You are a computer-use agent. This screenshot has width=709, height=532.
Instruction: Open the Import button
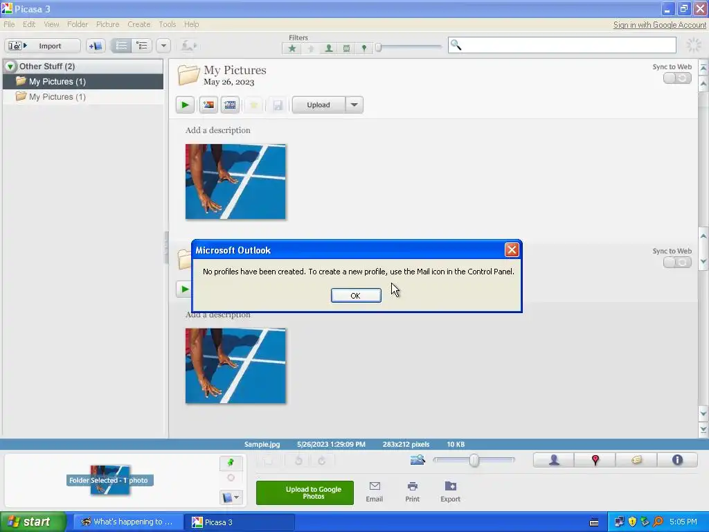[43, 46]
